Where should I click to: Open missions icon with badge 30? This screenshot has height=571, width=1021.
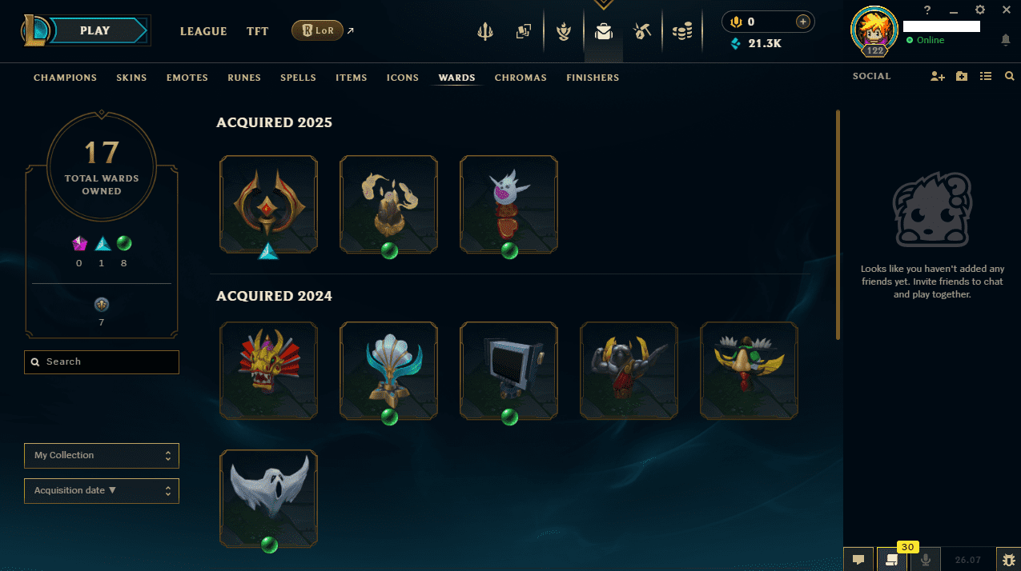pyautogui.click(x=893, y=560)
